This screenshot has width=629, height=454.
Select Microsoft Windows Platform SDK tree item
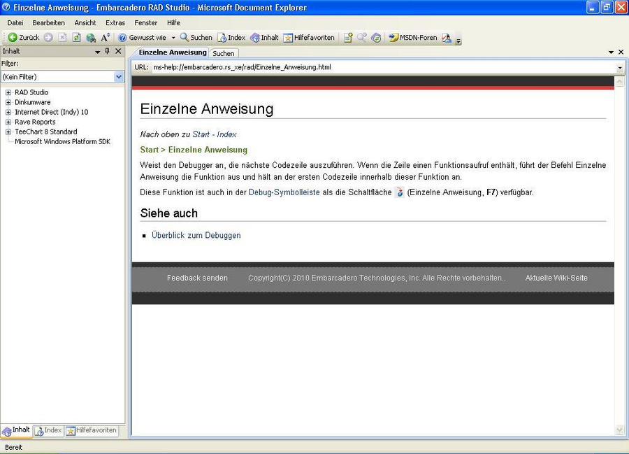[x=63, y=142]
